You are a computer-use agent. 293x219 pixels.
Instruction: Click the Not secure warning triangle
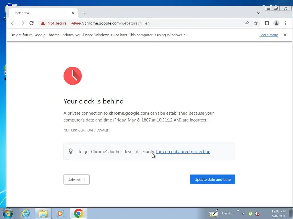tap(43, 23)
